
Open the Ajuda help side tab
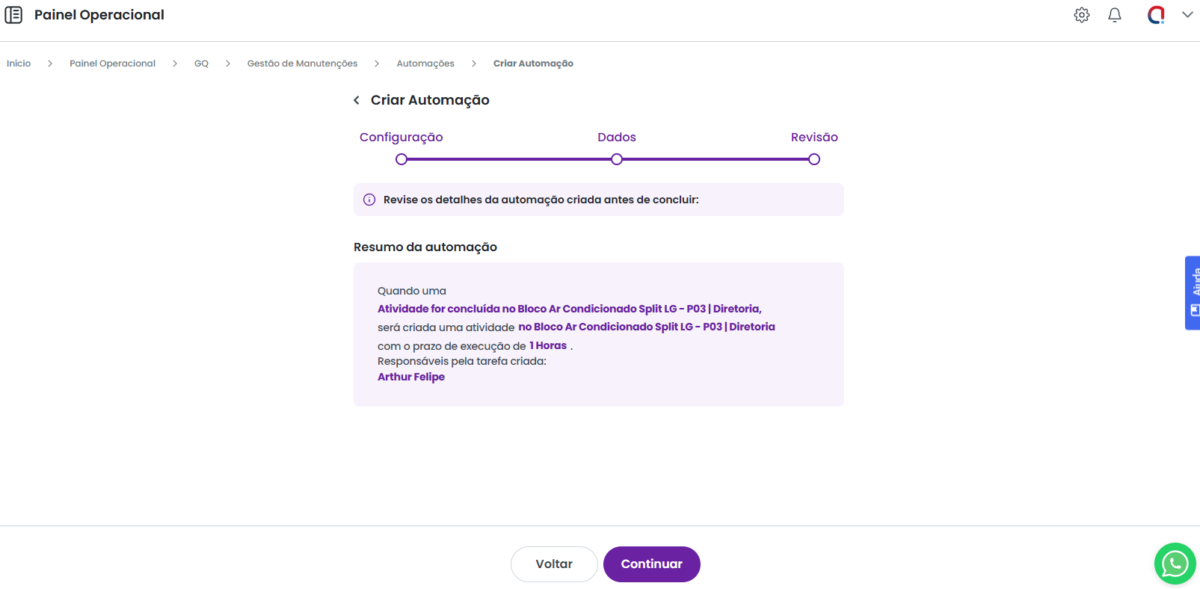(1193, 293)
